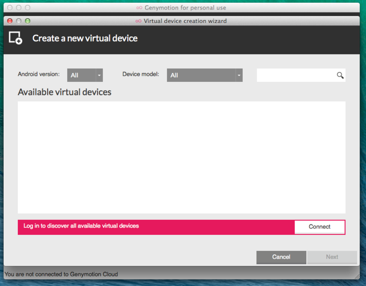Click the "Android version:" label
366x286 pixels.
[39, 74]
